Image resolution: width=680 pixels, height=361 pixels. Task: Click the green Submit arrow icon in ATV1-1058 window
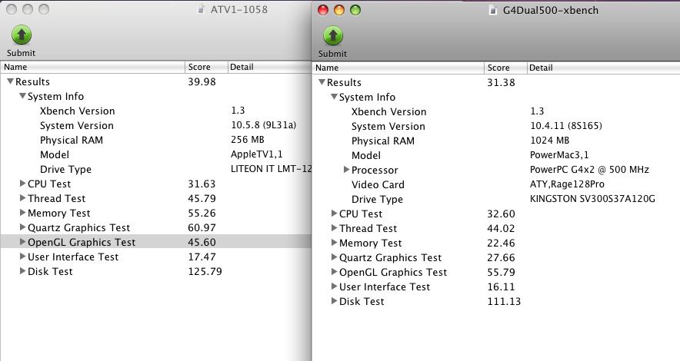click(22, 35)
